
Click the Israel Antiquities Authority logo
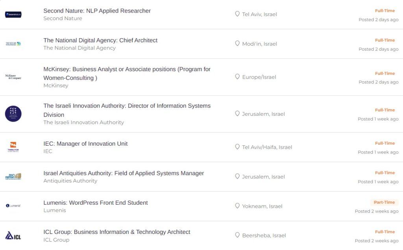click(x=13, y=176)
